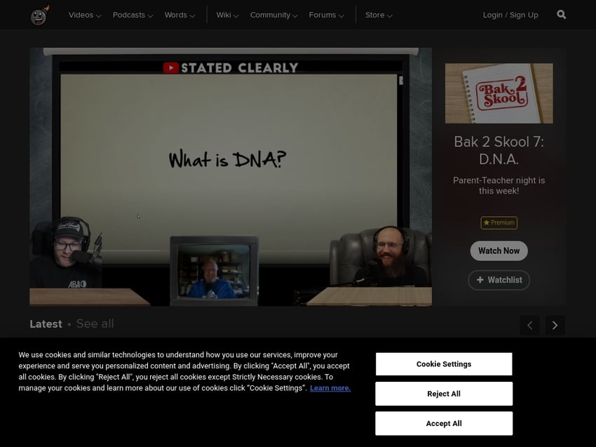Advance Latest carousel with right arrow
The width and height of the screenshot is (596, 447).
(x=555, y=325)
